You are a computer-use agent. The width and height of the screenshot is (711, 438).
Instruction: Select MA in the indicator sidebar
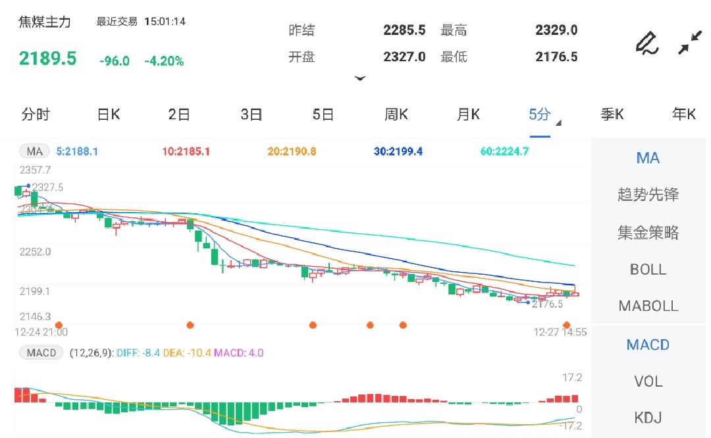(648, 158)
